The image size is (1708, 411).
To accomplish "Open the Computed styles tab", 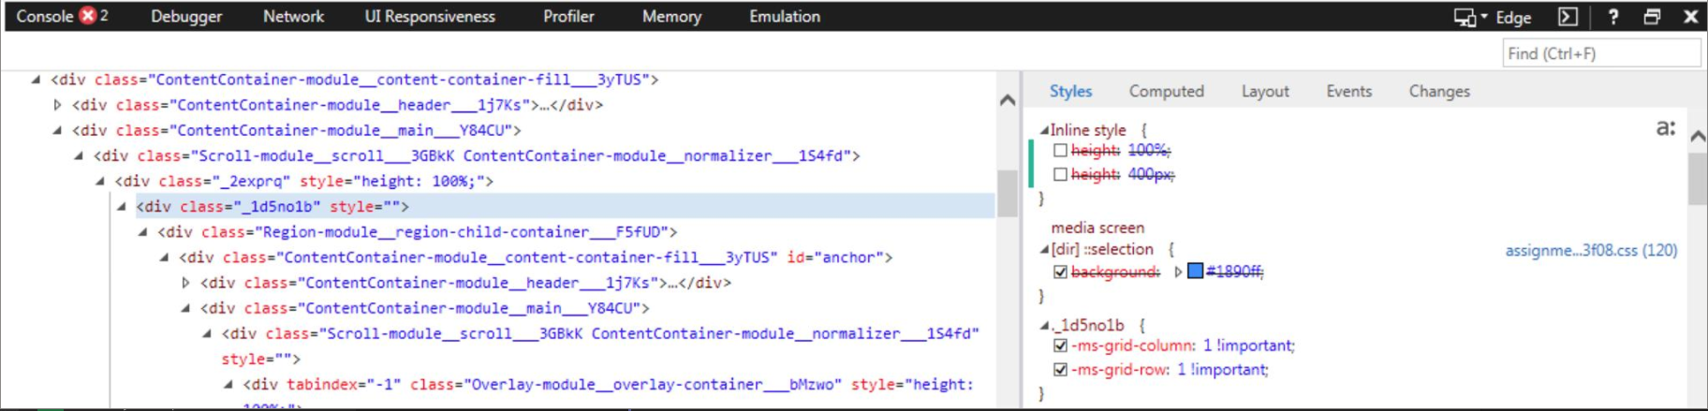I will (x=1166, y=91).
